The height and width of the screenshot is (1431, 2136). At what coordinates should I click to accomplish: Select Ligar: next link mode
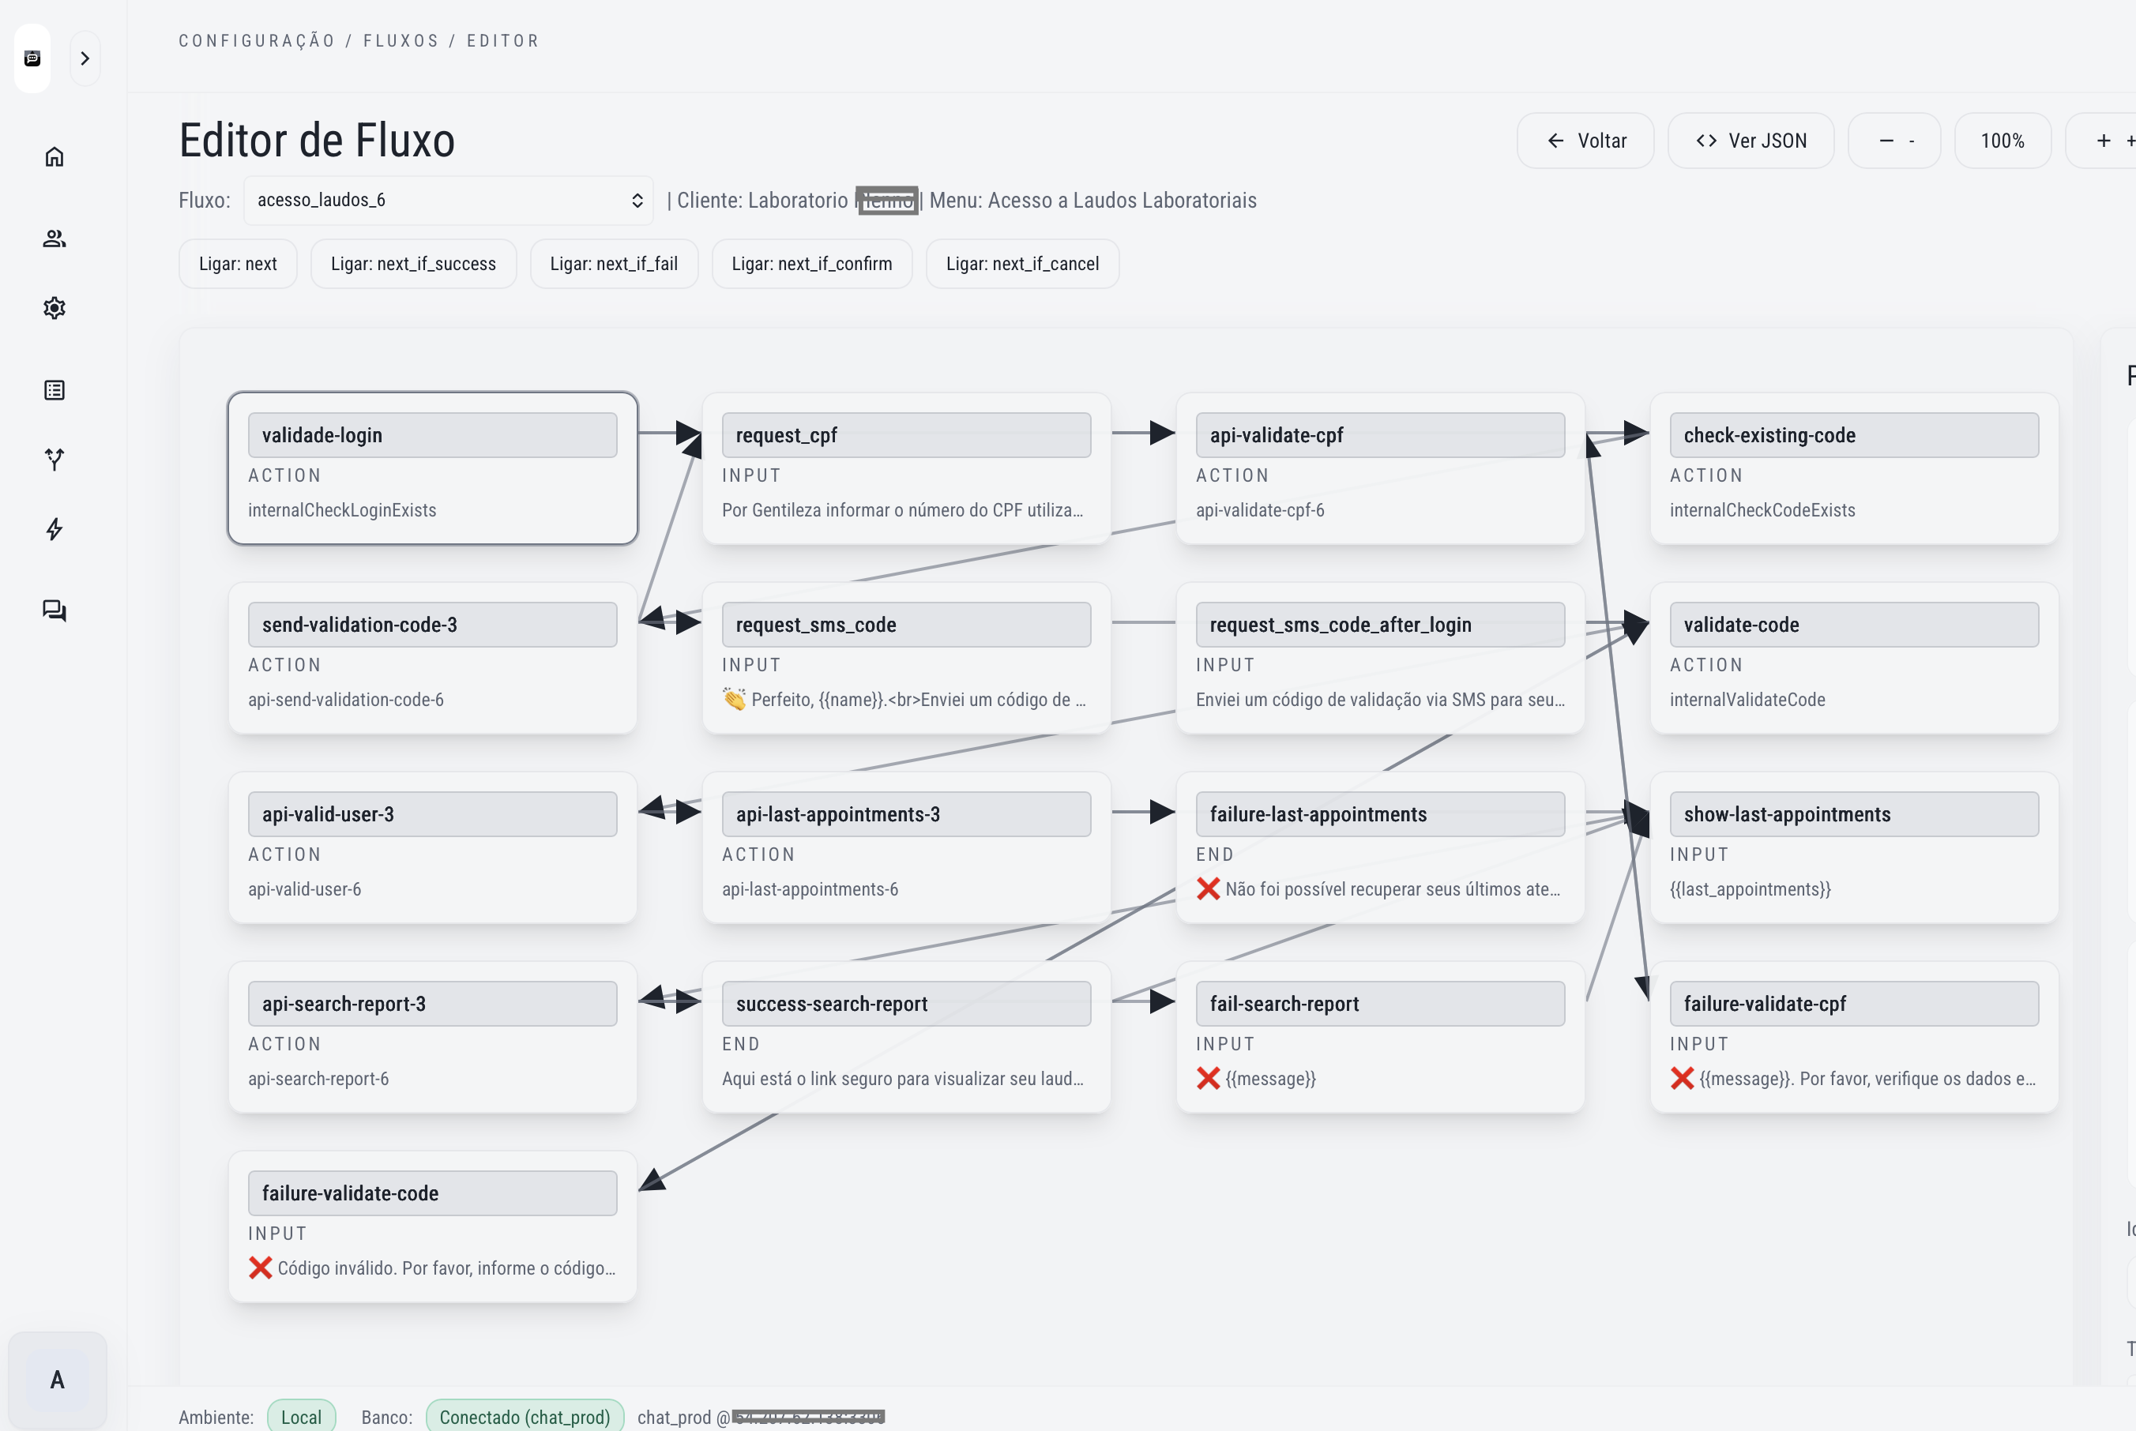239,264
